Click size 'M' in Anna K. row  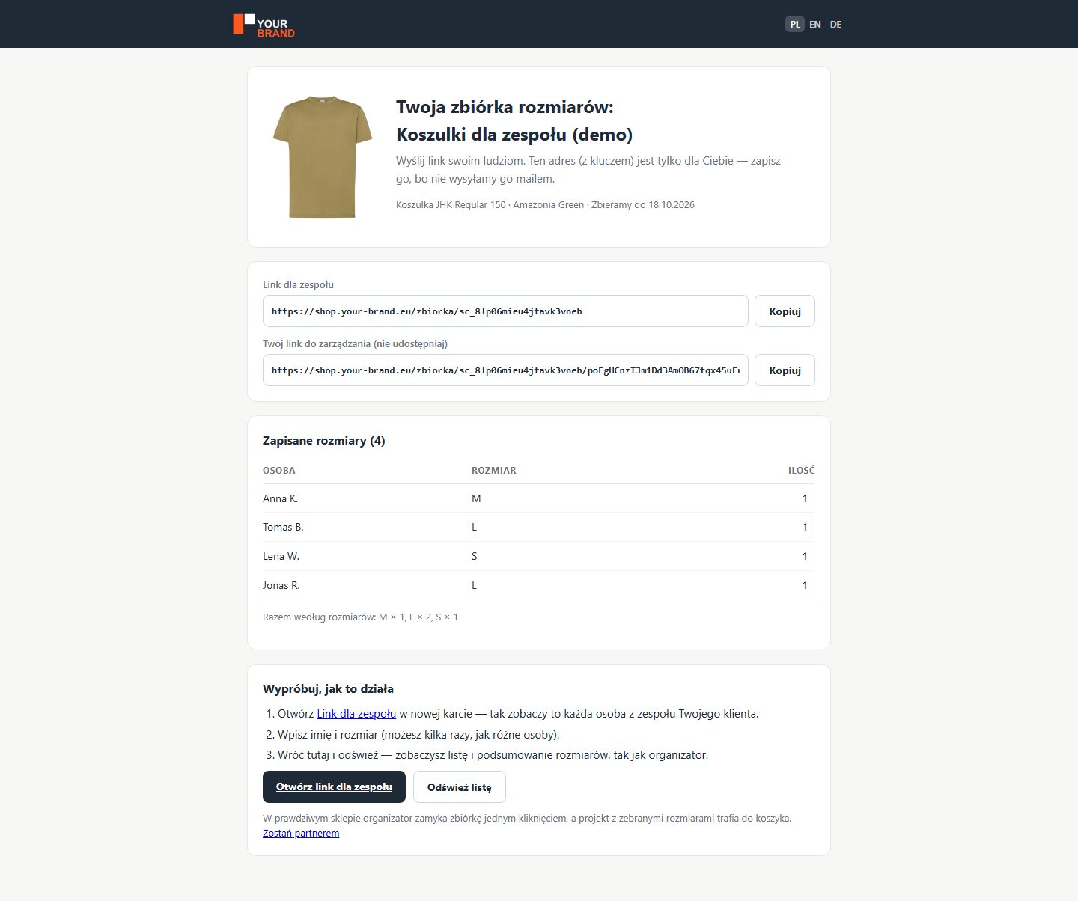click(x=476, y=498)
